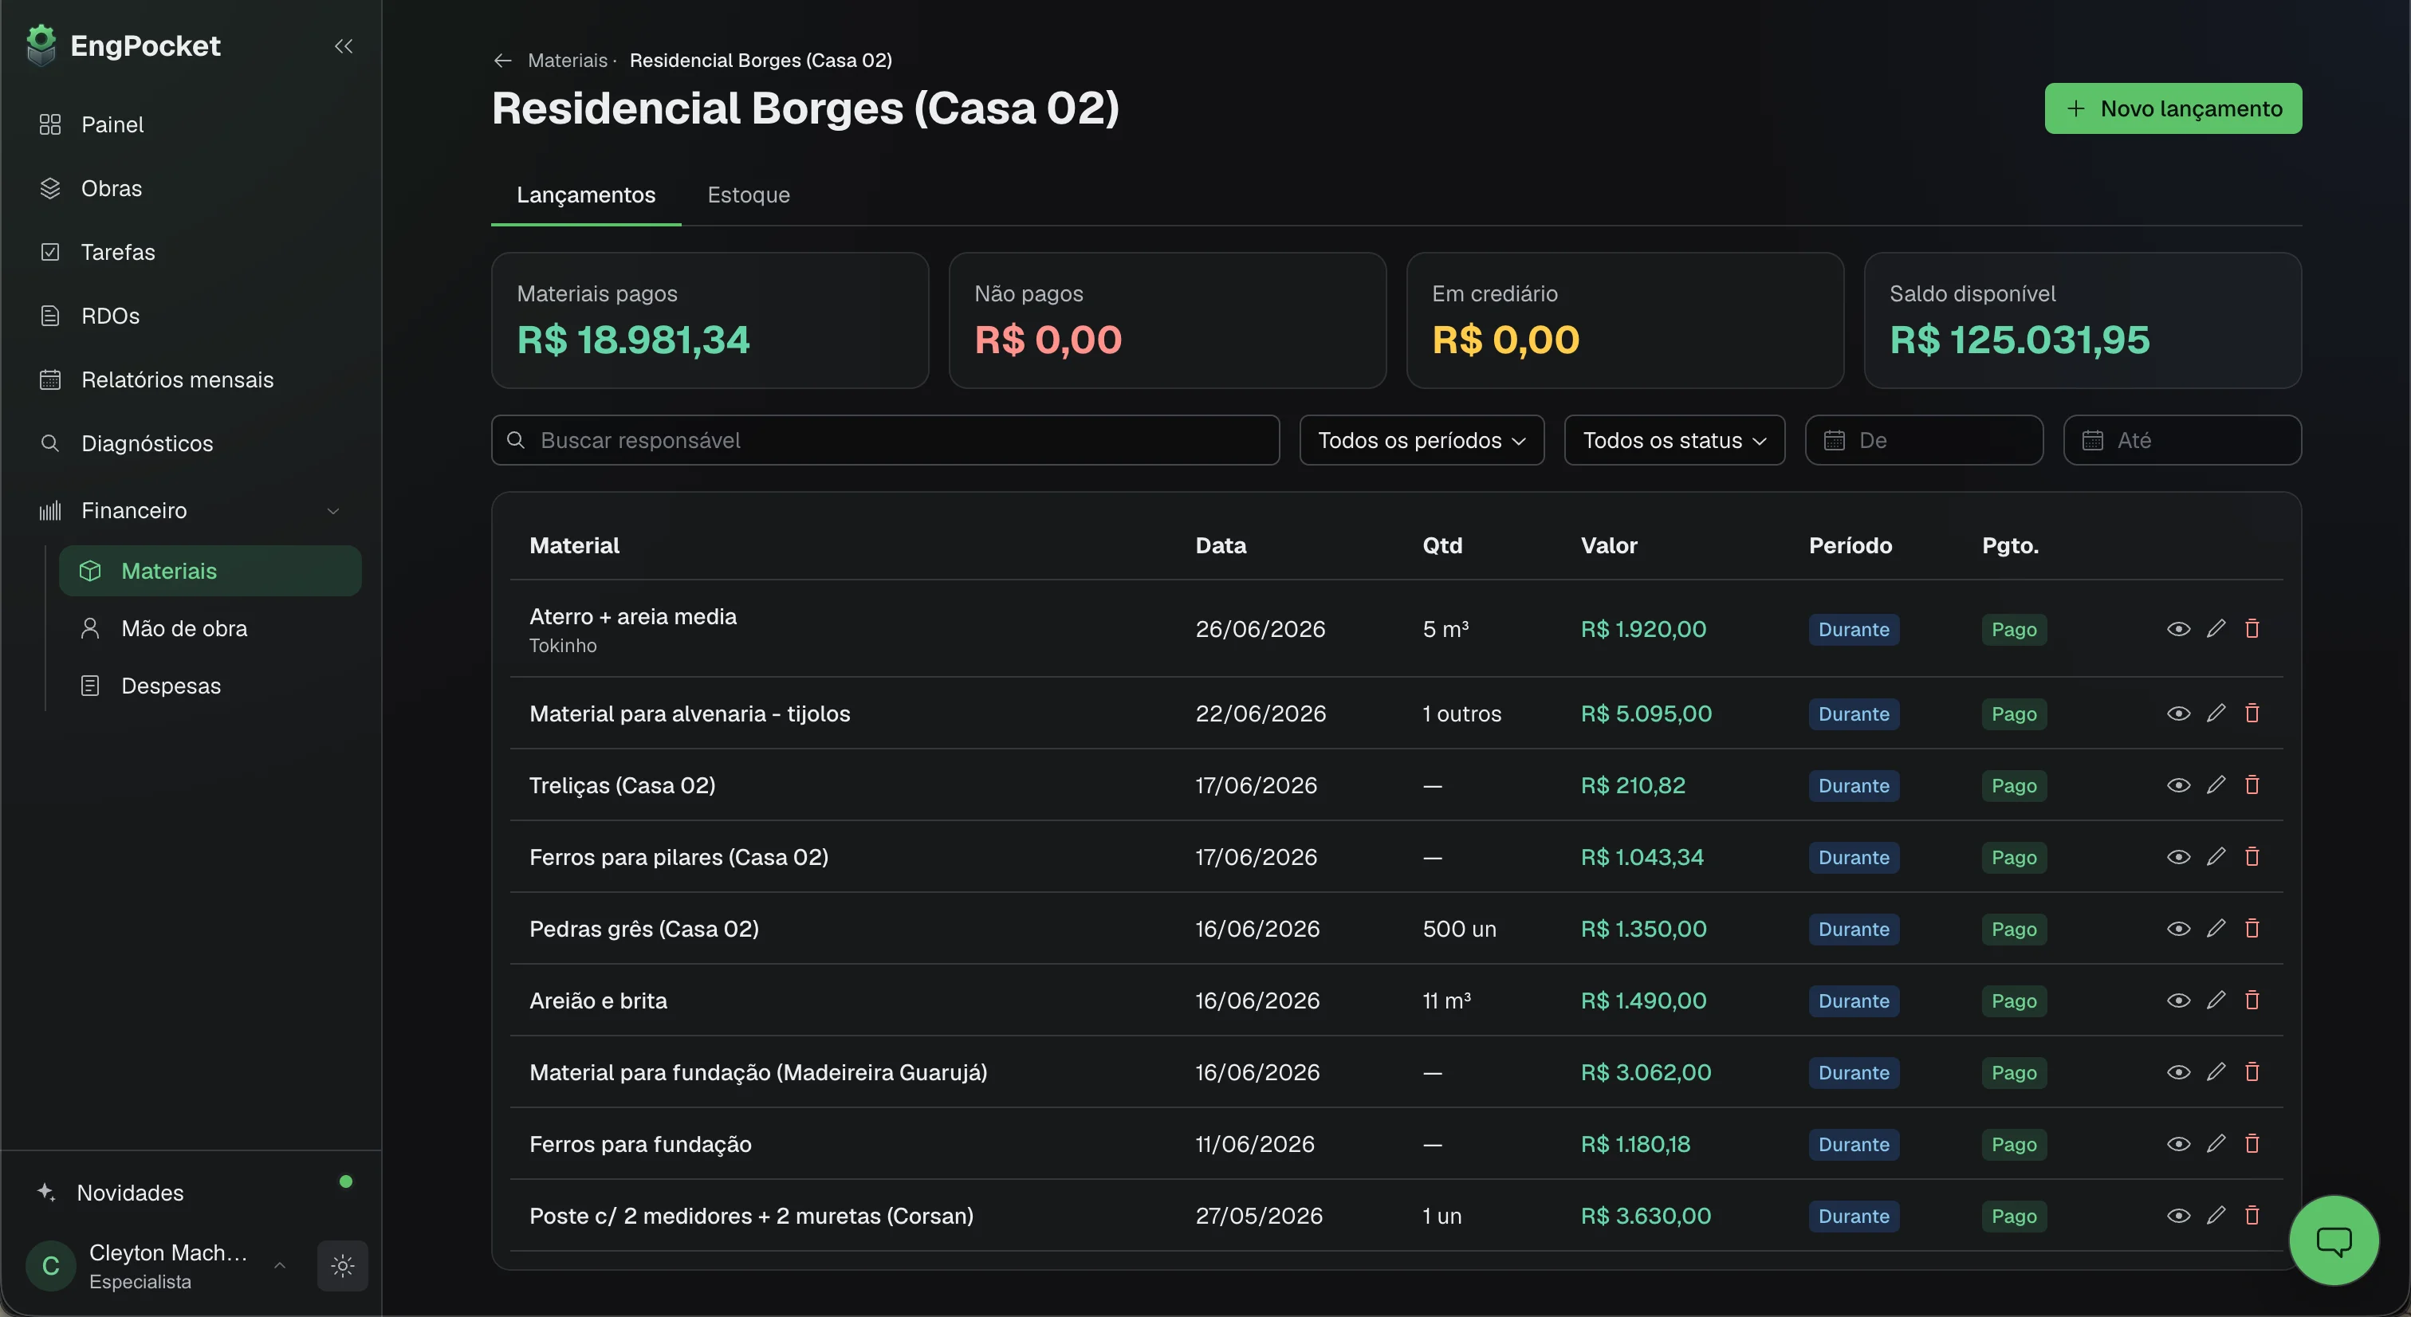View details of Material para fundação row
Viewport: 2411px width, 1317px height.
click(2179, 1073)
